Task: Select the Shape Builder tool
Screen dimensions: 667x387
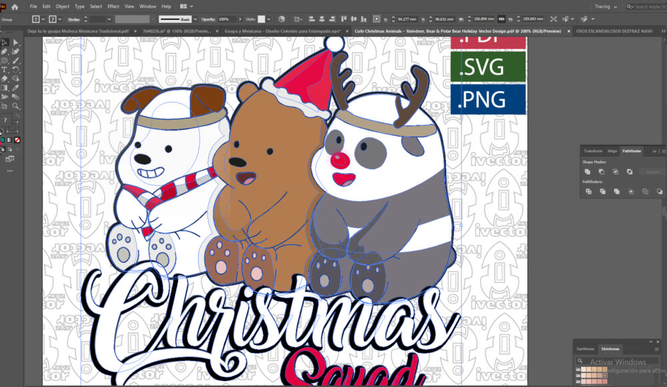Action: [x=16, y=79]
